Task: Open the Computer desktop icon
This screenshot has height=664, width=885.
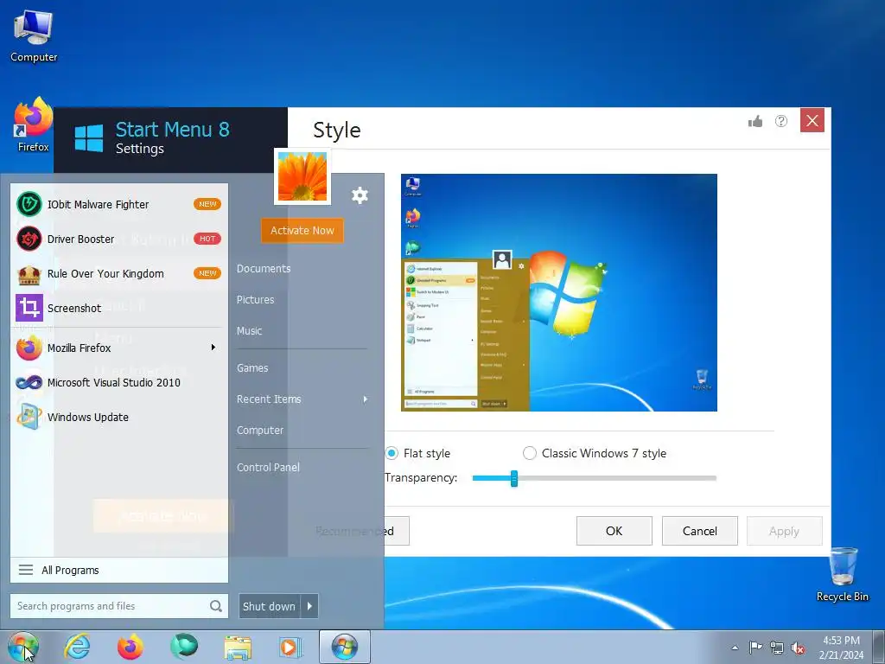Action: pos(34,36)
